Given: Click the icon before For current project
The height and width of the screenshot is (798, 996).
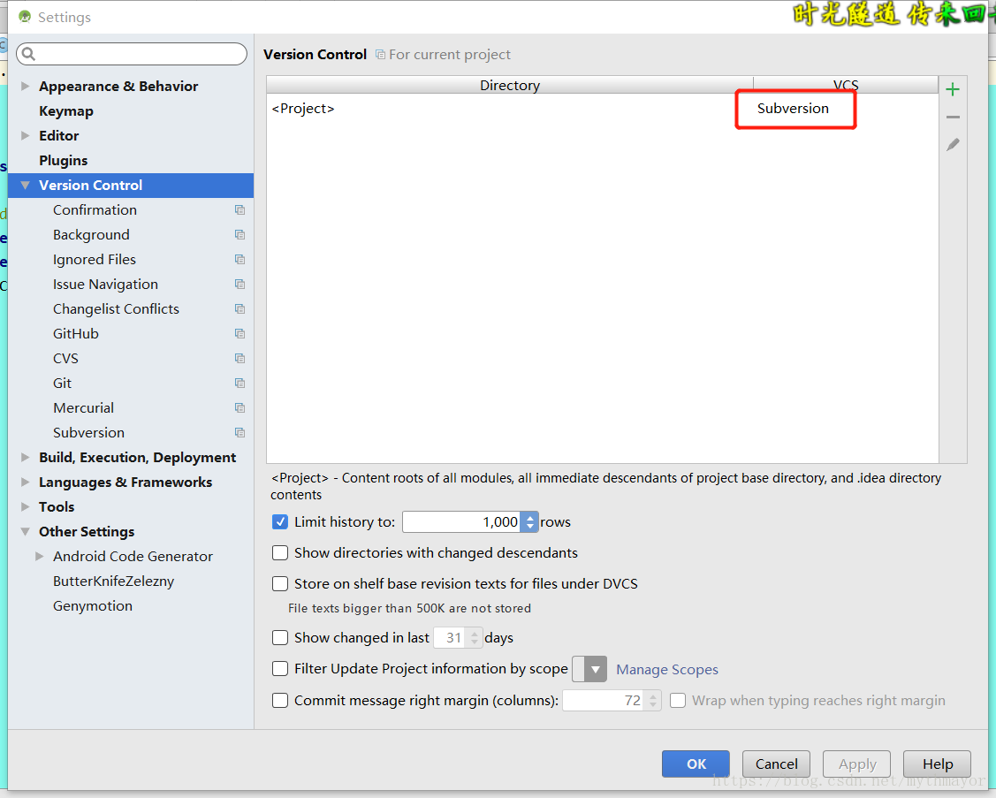Looking at the screenshot, I should pyautogui.click(x=380, y=55).
